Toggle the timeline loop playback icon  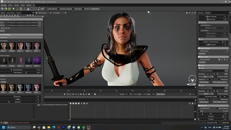[70, 94]
